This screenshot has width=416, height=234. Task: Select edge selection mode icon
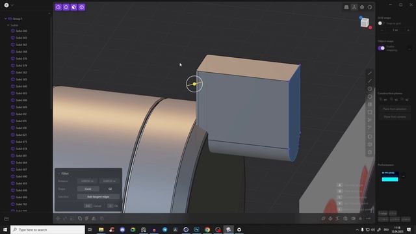(x=66, y=7)
